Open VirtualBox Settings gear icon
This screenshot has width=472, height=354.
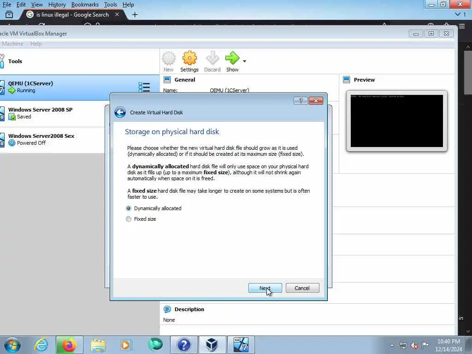189,58
